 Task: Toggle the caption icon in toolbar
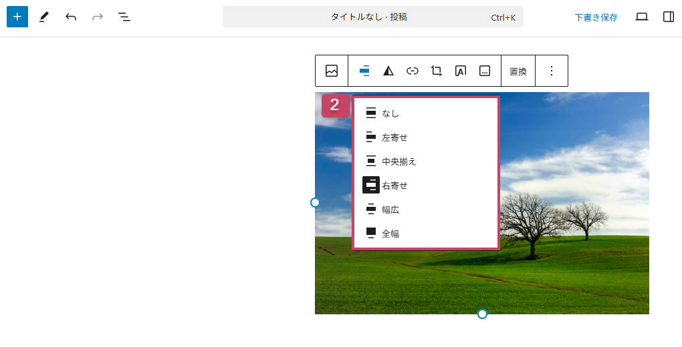(485, 71)
